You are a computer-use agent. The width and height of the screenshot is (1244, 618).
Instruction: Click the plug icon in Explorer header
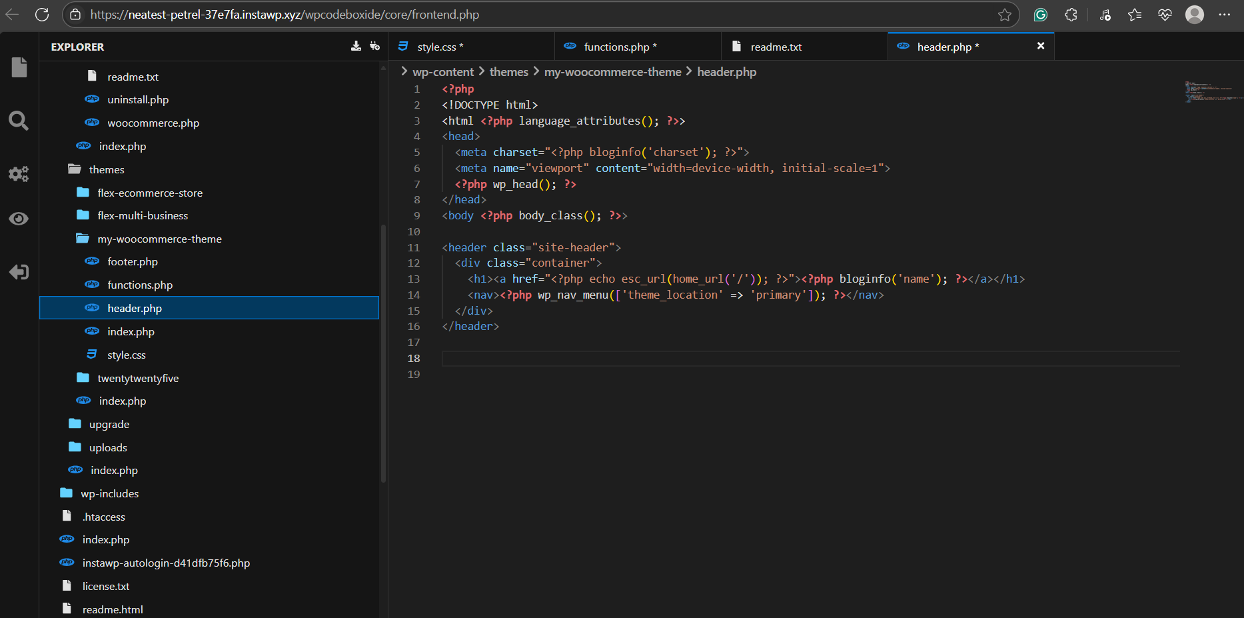[375, 46]
